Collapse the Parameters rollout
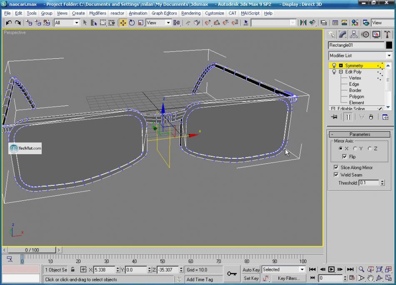Screen dimensions: 396x285 pyautogui.click(x=360, y=134)
